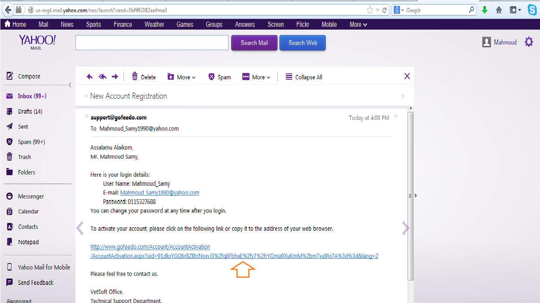Open downloads with the green arrow icon
This screenshot has height=303, width=540.
point(485,10)
